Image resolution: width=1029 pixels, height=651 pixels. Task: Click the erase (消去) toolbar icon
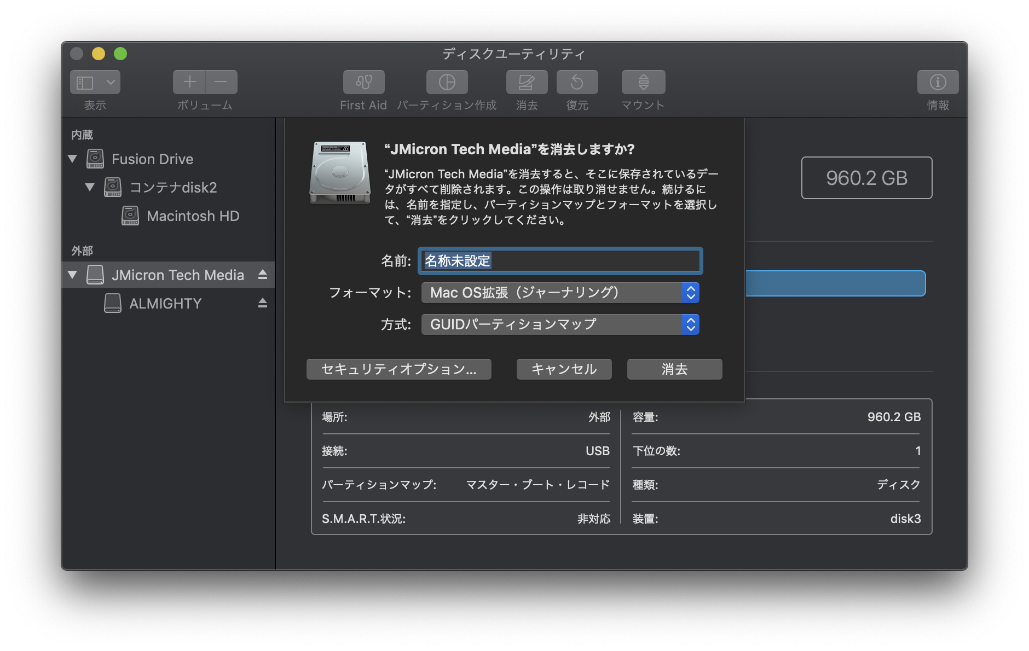coord(527,82)
